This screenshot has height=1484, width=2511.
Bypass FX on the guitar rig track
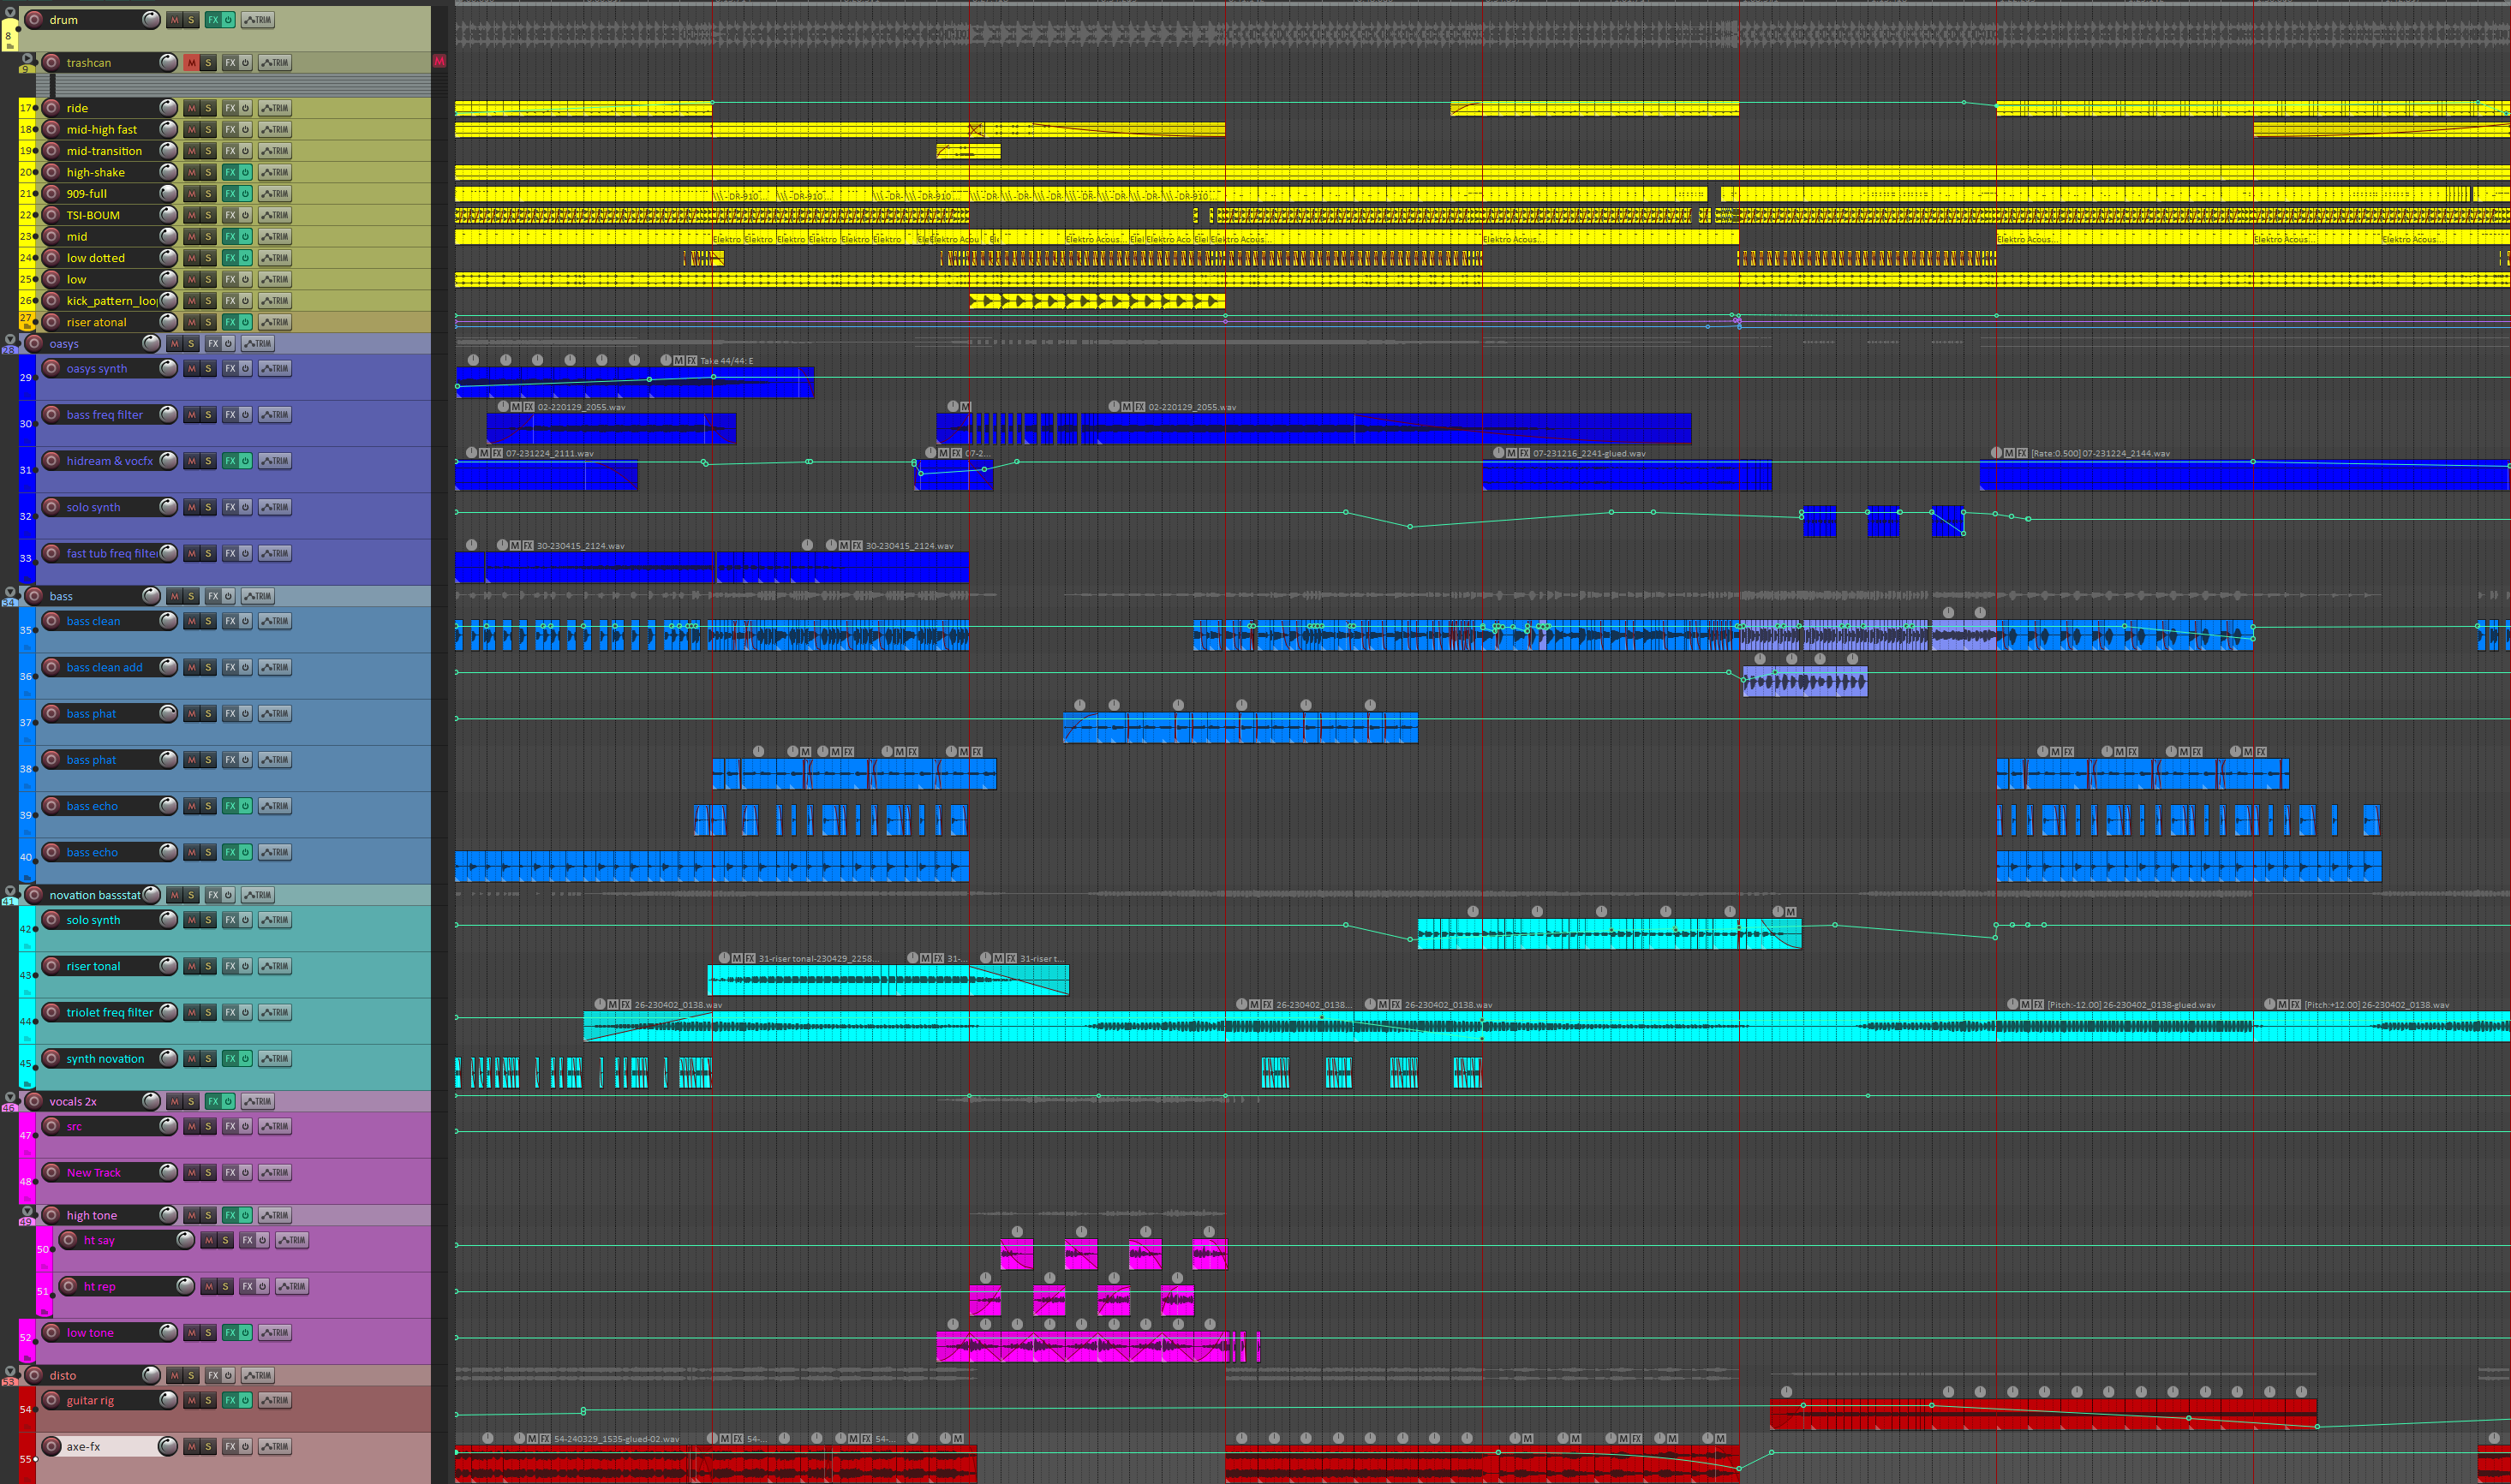245,1400
